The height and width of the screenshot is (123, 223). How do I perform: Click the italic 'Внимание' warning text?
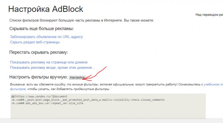(x=18, y=84)
